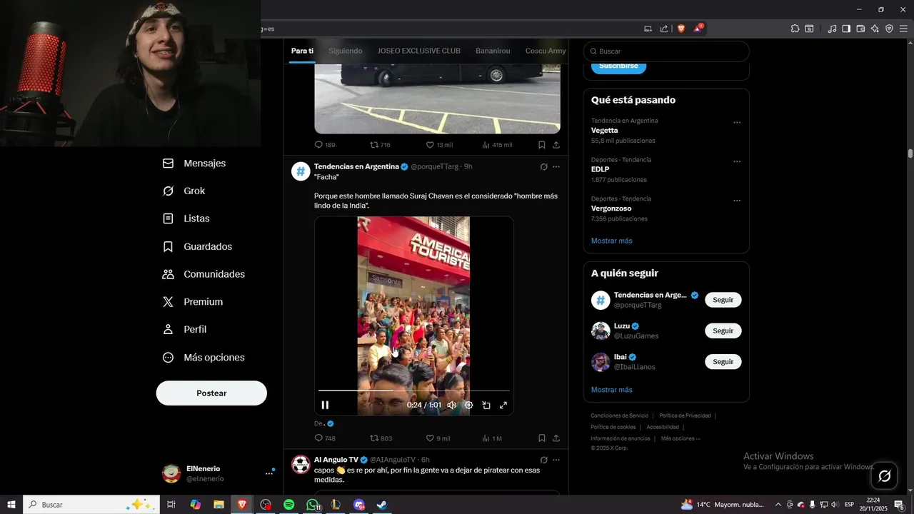The width and height of the screenshot is (914, 514).
Task: Click Brave Shields lion icon
Action: click(681, 29)
